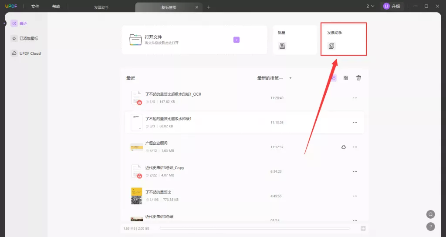Open the 帮助 menu
The width and height of the screenshot is (446, 237).
coord(56,7)
